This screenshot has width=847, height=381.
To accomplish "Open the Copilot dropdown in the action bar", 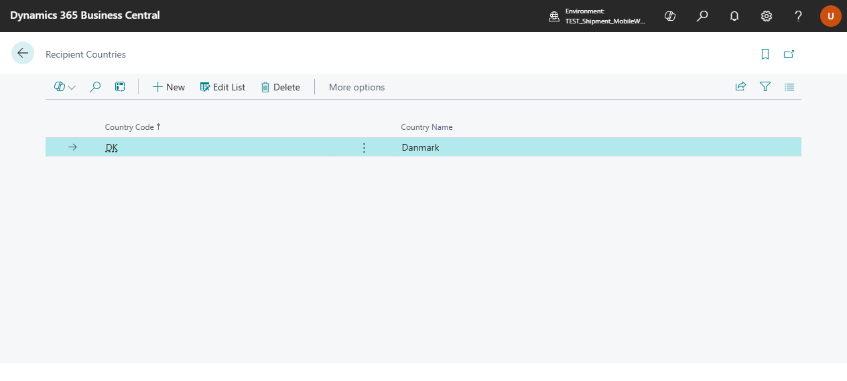I will (65, 87).
